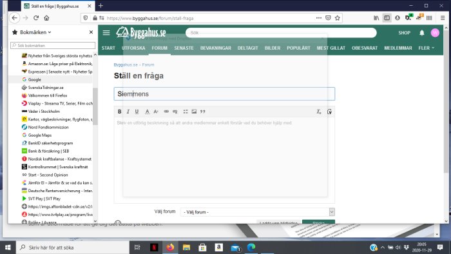The height and width of the screenshot is (254, 451).
Task: Go to Firefox home page
Action: [46, 18]
